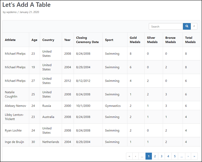Screen dimensions: 202x162
Task: Click the right ellipsis in pagination
Action: coord(181,156)
